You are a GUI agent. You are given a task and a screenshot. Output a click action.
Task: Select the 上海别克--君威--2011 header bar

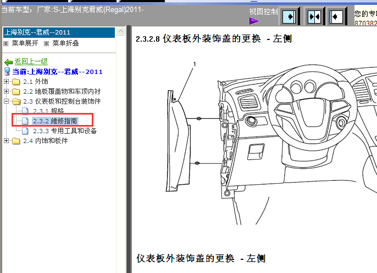point(59,32)
